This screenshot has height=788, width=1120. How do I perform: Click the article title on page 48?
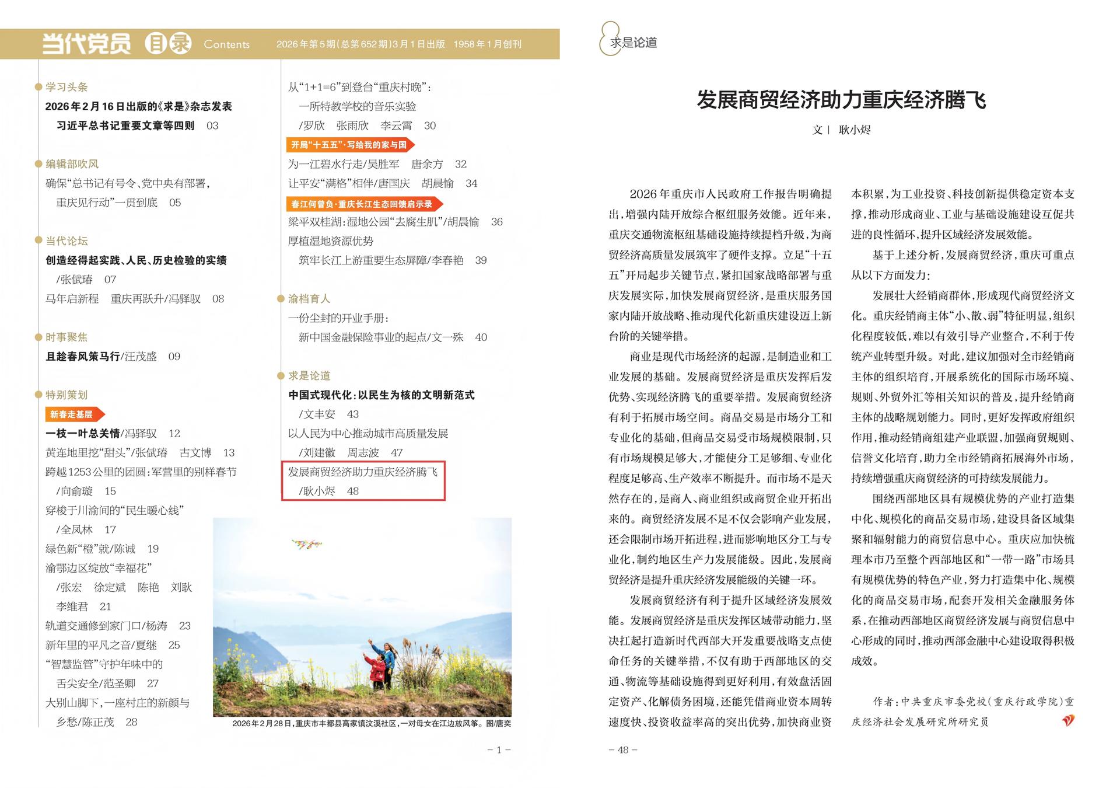(x=841, y=100)
